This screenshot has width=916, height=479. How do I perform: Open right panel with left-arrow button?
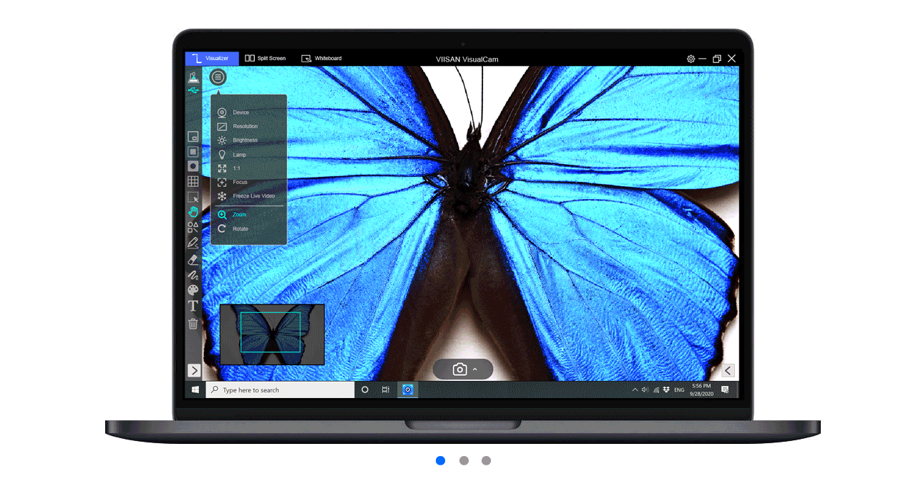tap(728, 370)
